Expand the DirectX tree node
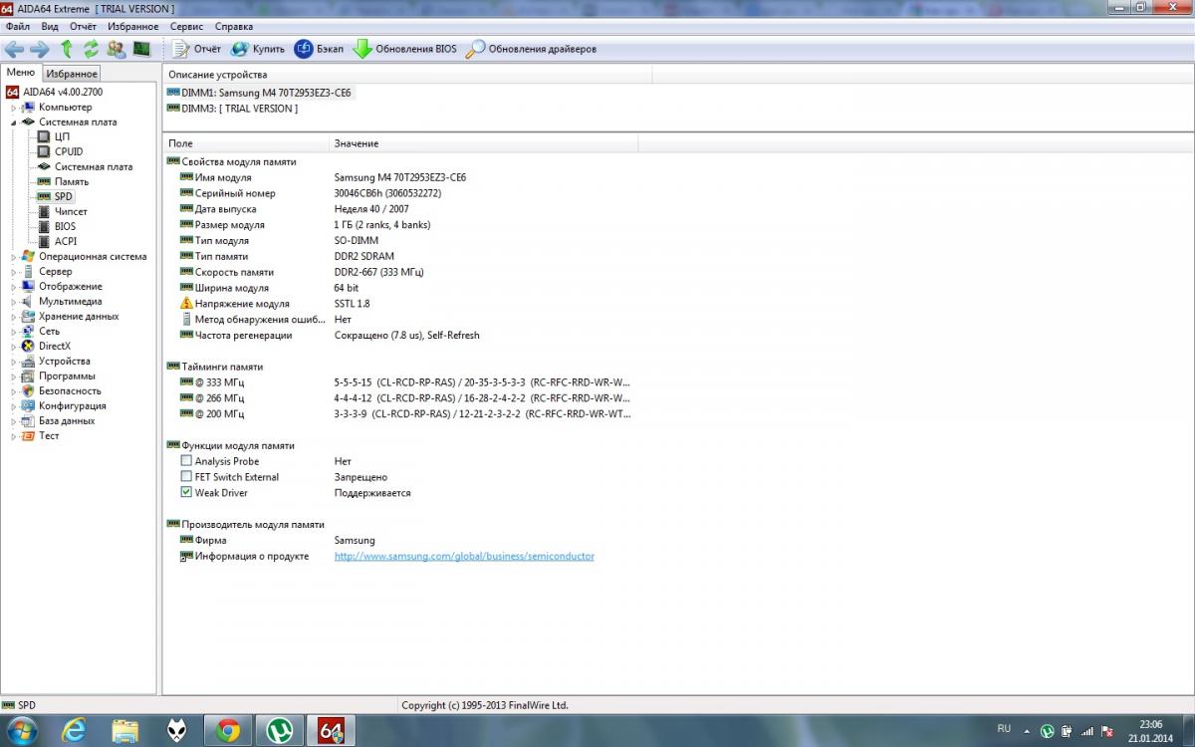The image size is (1195, 747). [x=13, y=347]
